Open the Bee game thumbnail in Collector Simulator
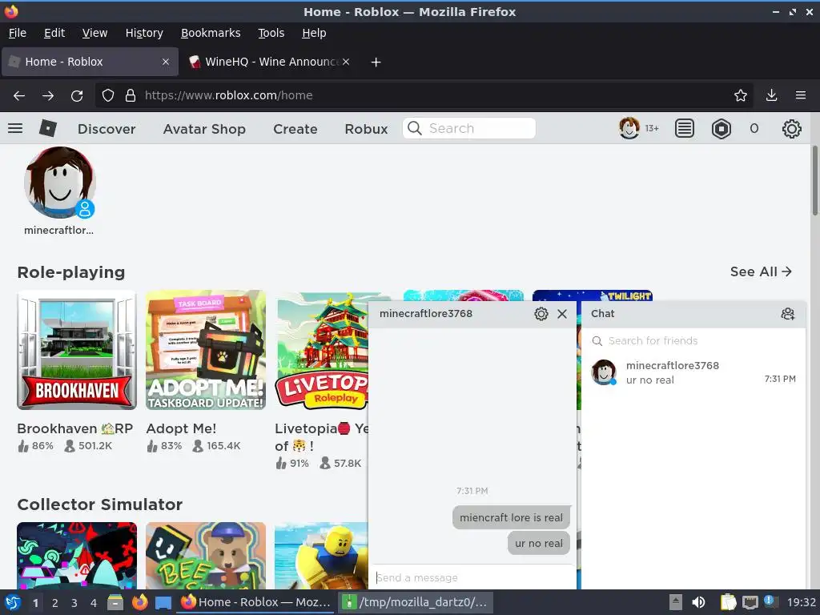This screenshot has width=820, height=615. tap(206, 556)
